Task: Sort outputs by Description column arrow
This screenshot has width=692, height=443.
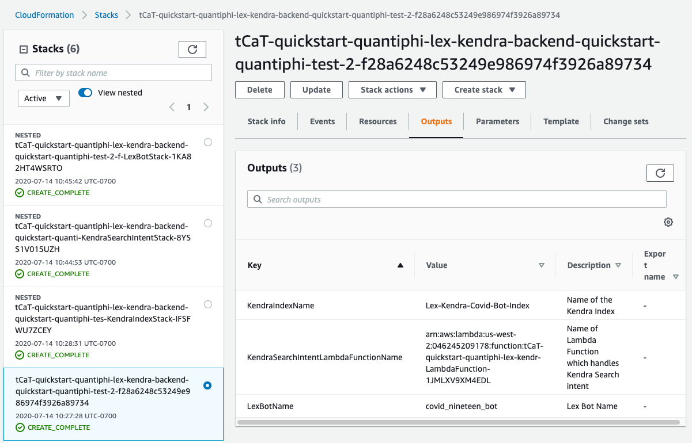Action: [x=618, y=265]
